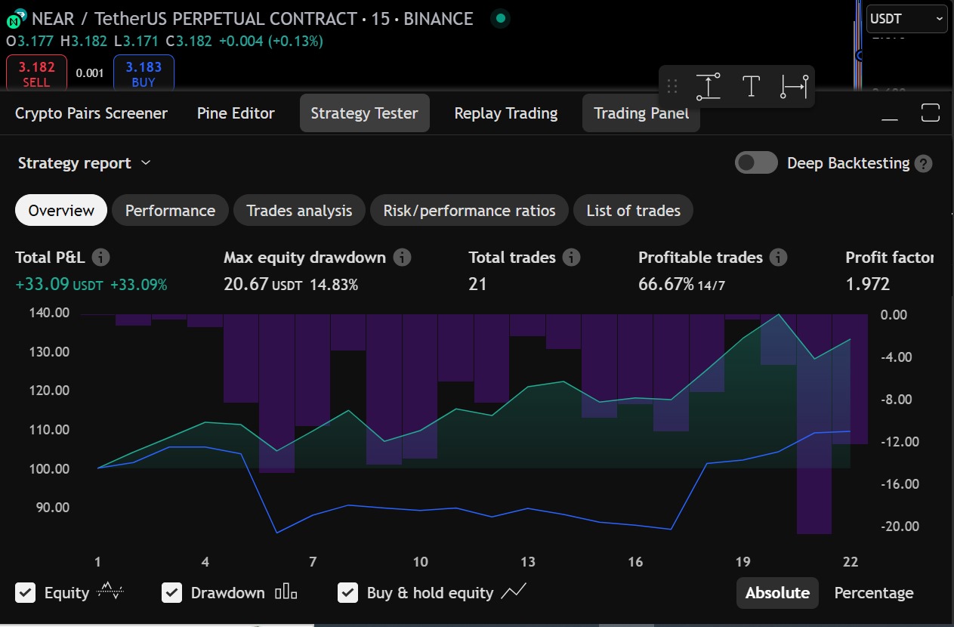Click the blue BUY 3.183 button

144,73
